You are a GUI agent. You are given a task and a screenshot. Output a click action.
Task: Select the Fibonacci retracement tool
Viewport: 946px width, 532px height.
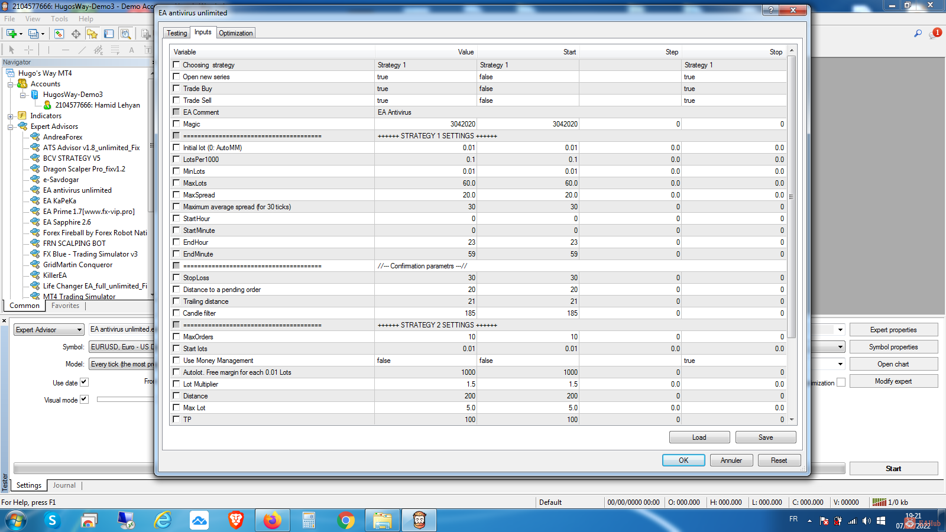115,50
